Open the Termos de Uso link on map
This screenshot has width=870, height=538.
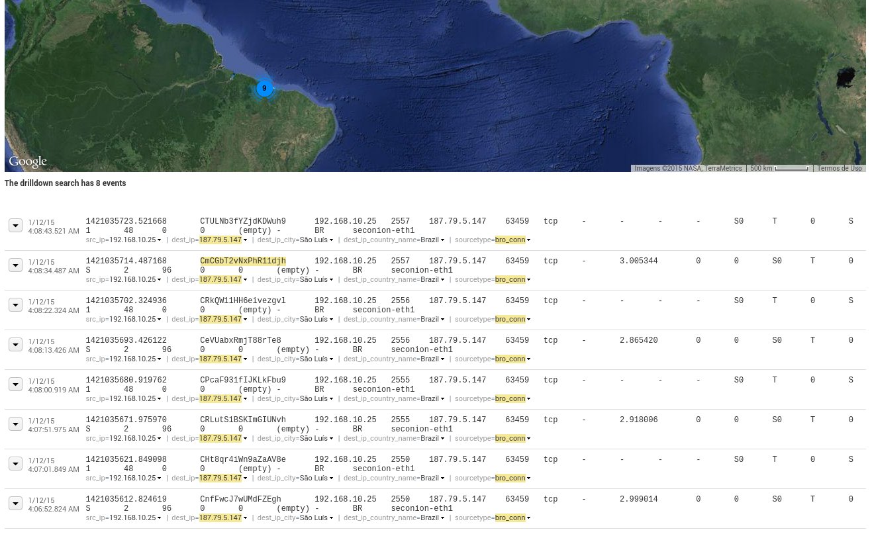tap(840, 168)
